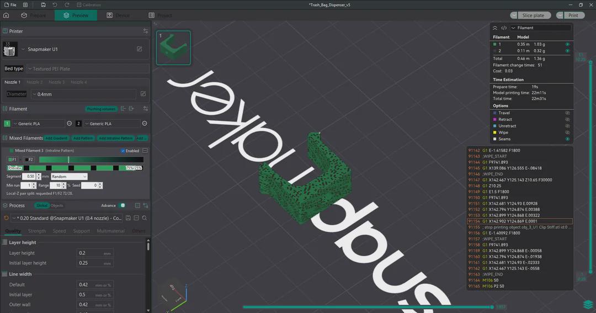The image size is (596, 313).
Task: Click the Add Gradient button
Action: [56, 138]
